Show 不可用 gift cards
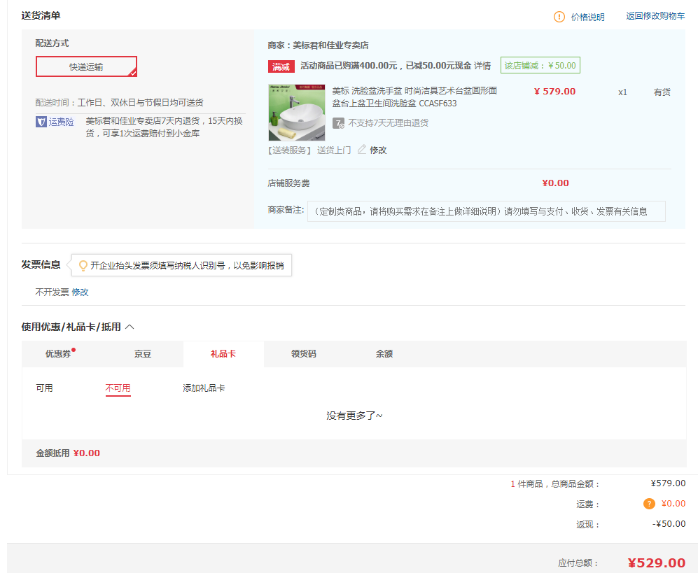The height and width of the screenshot is (573, 698). (118, 388)
